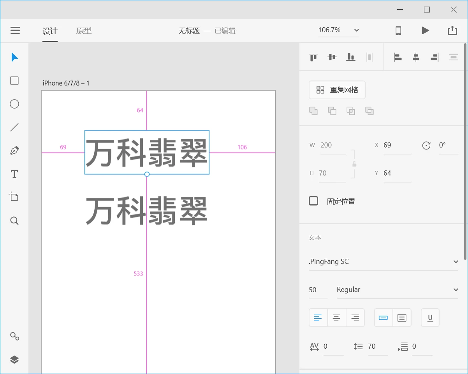Open the Regular font weight dropdown

point(398,290)
